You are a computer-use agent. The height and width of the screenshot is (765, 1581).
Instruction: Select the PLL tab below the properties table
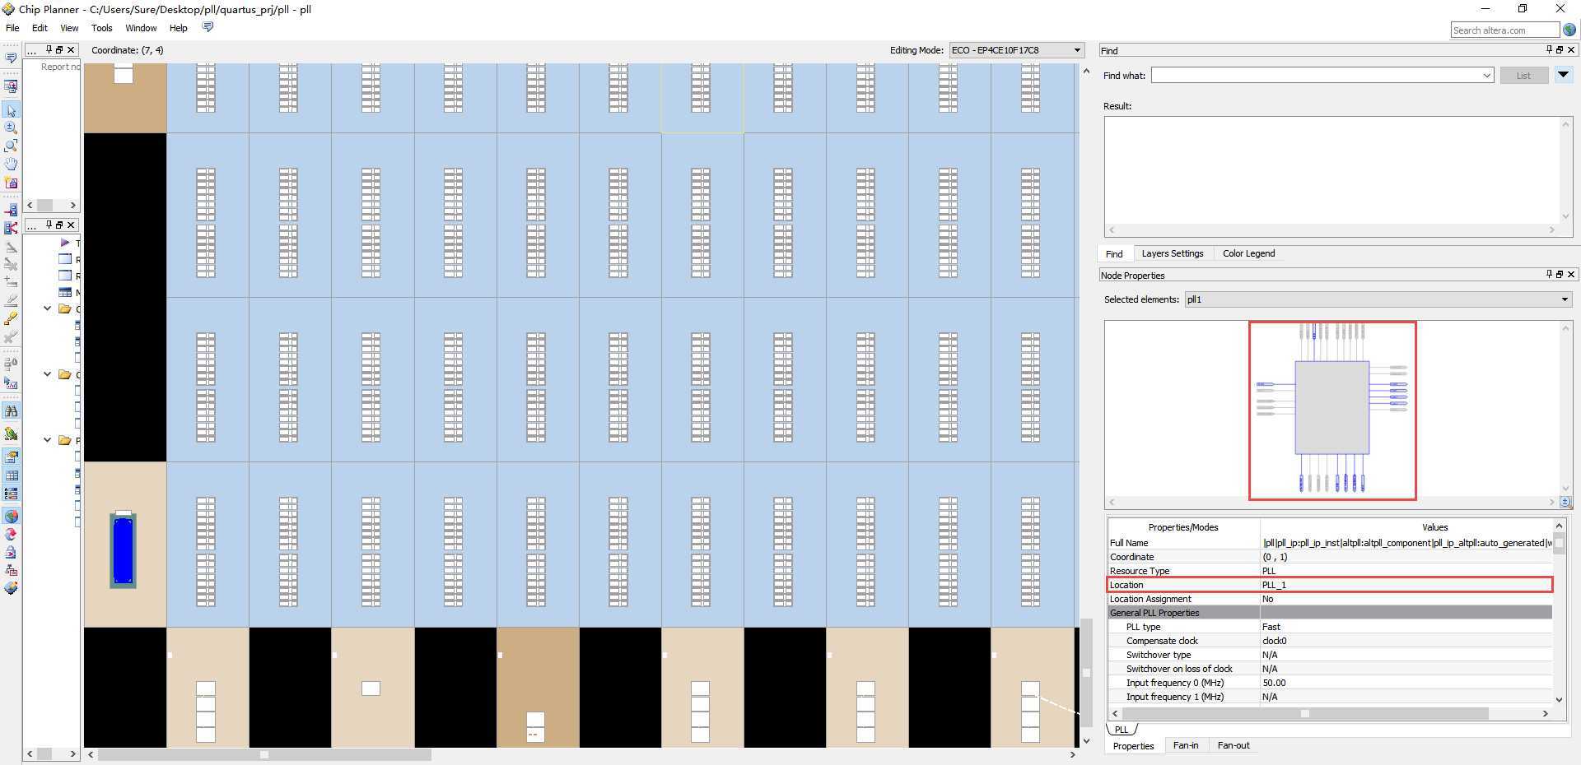pyautogui.click(x=1122, y=730)
